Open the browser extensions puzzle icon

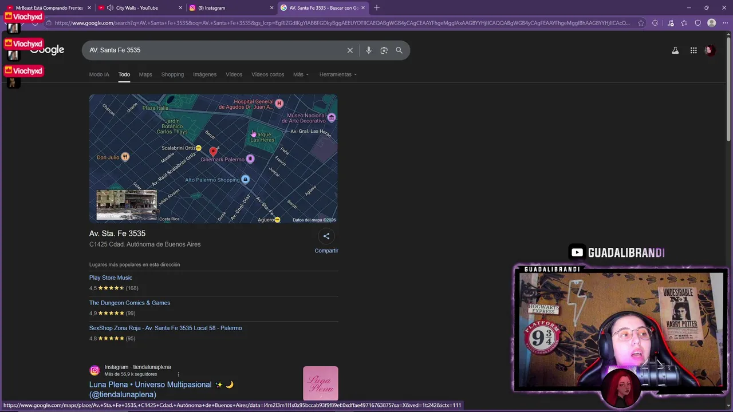(x=655, y=23)
